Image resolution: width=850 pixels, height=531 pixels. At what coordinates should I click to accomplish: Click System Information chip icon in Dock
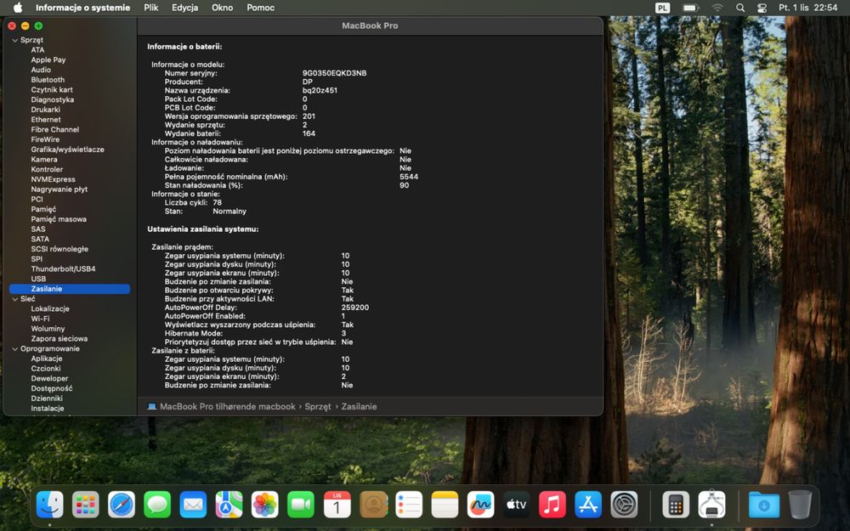pyautogui.click(x=711, y=505)
